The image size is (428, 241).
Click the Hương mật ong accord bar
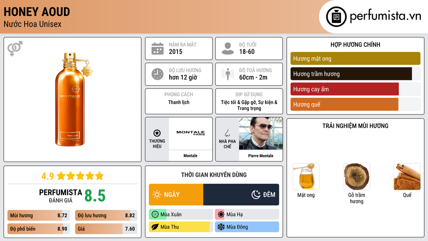355,59
